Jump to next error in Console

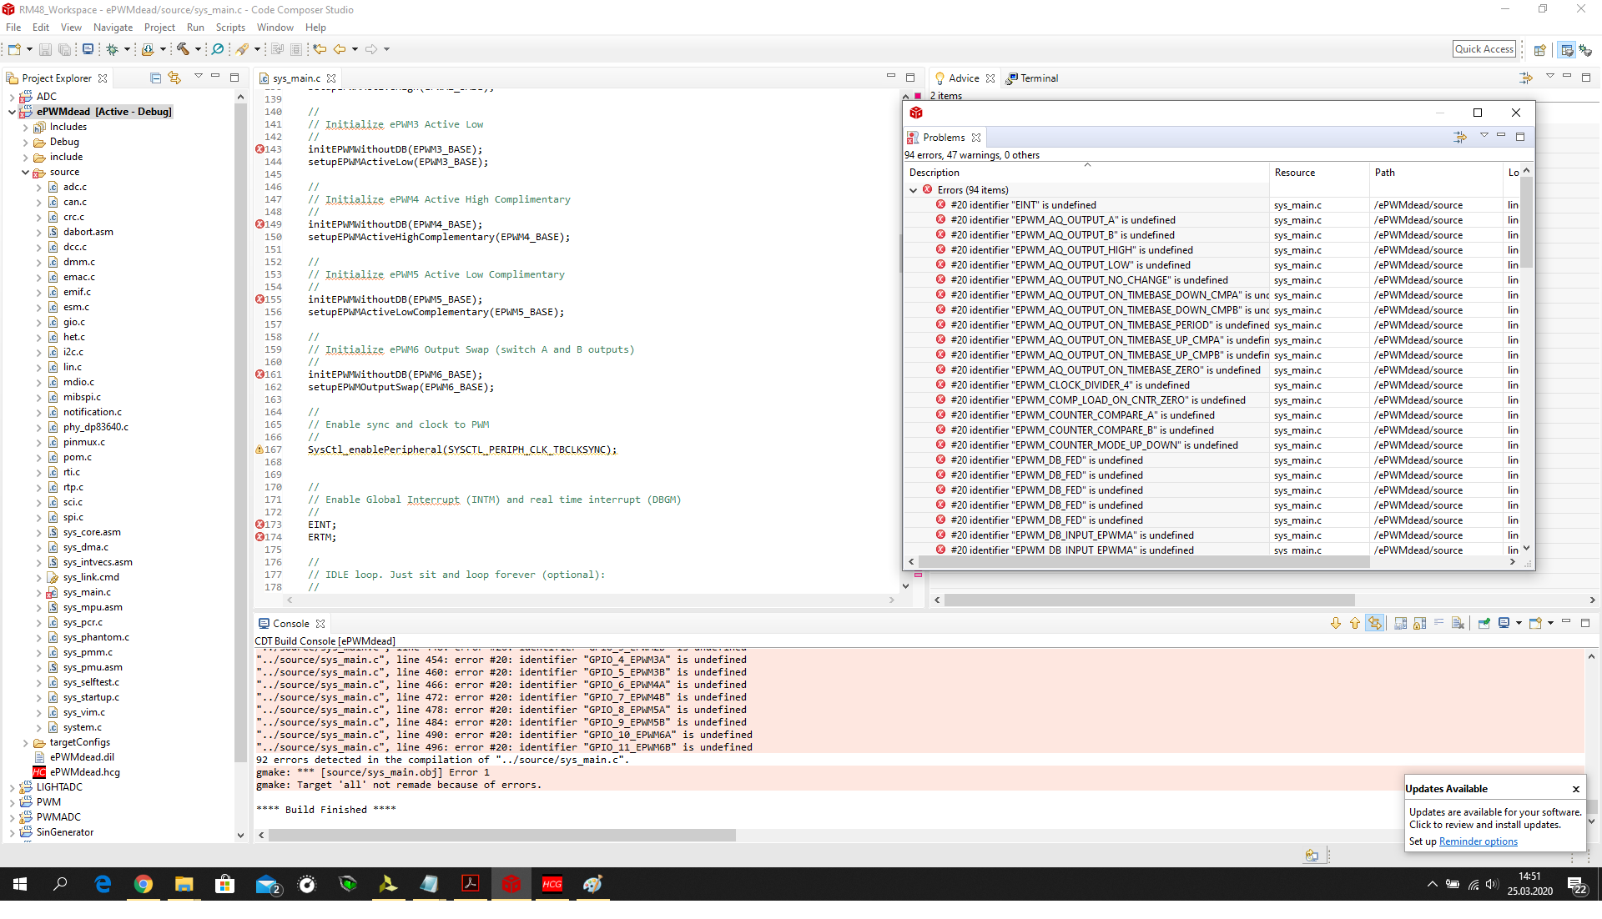pyautogui.click(x=1336, y=623)
